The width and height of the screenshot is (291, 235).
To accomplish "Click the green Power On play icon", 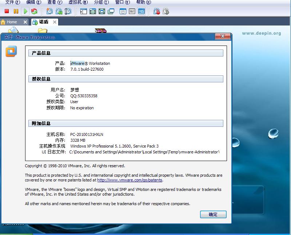I will tap(25, 11).
